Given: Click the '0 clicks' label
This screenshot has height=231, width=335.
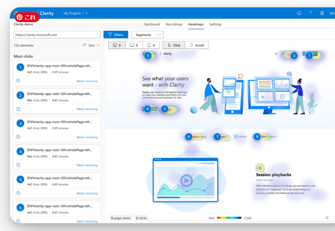Looking at the screenshot, I should click(x=141, y=218).
